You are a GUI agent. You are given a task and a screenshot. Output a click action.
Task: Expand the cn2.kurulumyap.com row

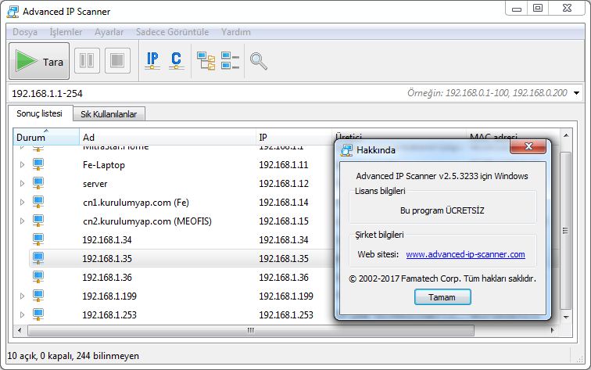[22, 221]
